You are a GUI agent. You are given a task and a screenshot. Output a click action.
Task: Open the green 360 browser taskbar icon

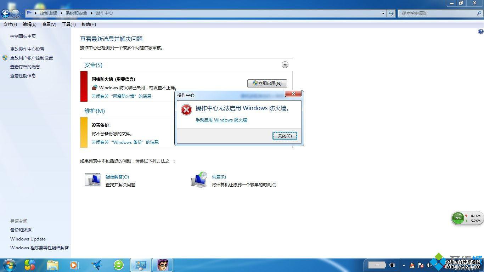[x=119, y=265]
